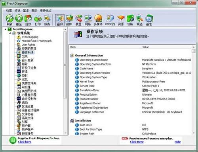Image resolution: width=198 pixels, height=152 pixels.
Task: Select the 快照 snapshot camera icon
Action: tap(130, 20)
